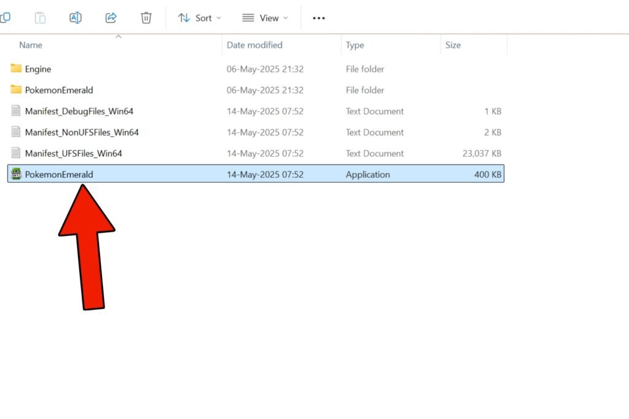This screenshot has height=419, width=629.
Task: Click Text Document type for Manifest_UFSFiles_Win64
Action: 375,154
